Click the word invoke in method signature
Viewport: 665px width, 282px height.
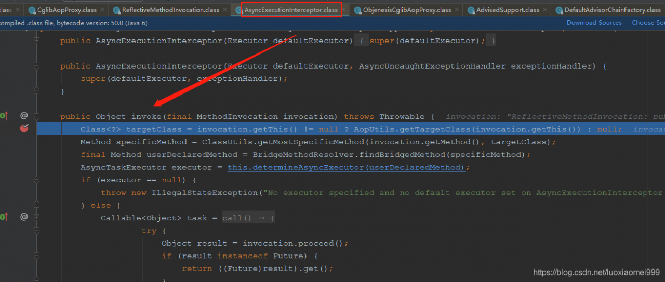tap(146, 116)
